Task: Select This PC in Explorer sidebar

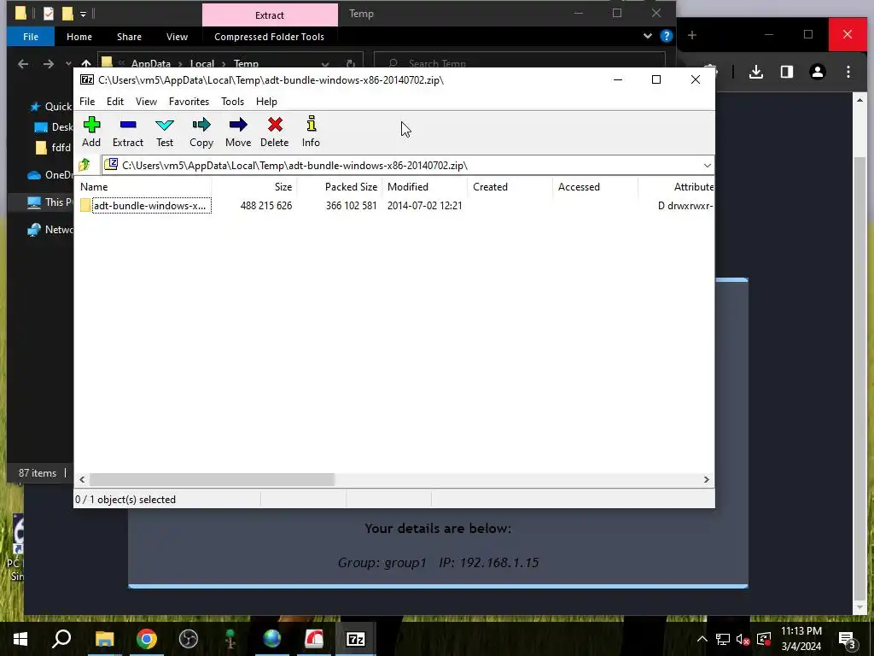Action: [50, 202]
